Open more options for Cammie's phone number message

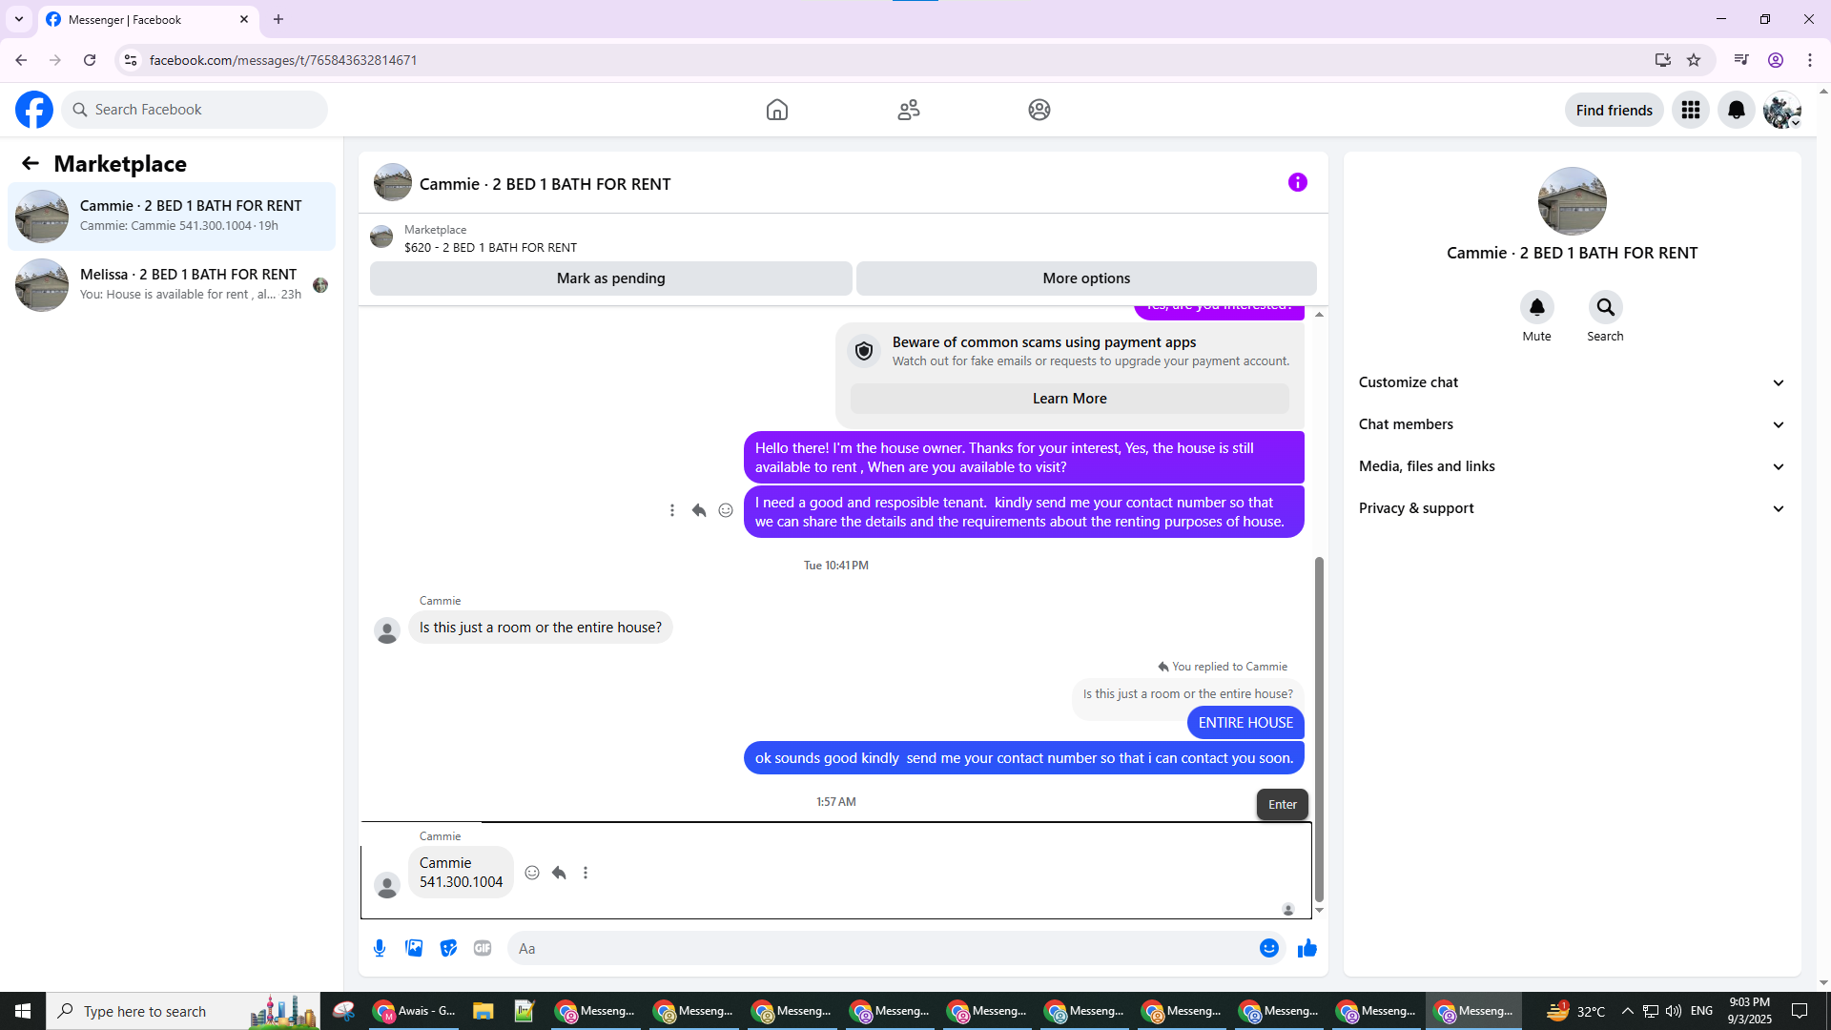tap(586, 873)
